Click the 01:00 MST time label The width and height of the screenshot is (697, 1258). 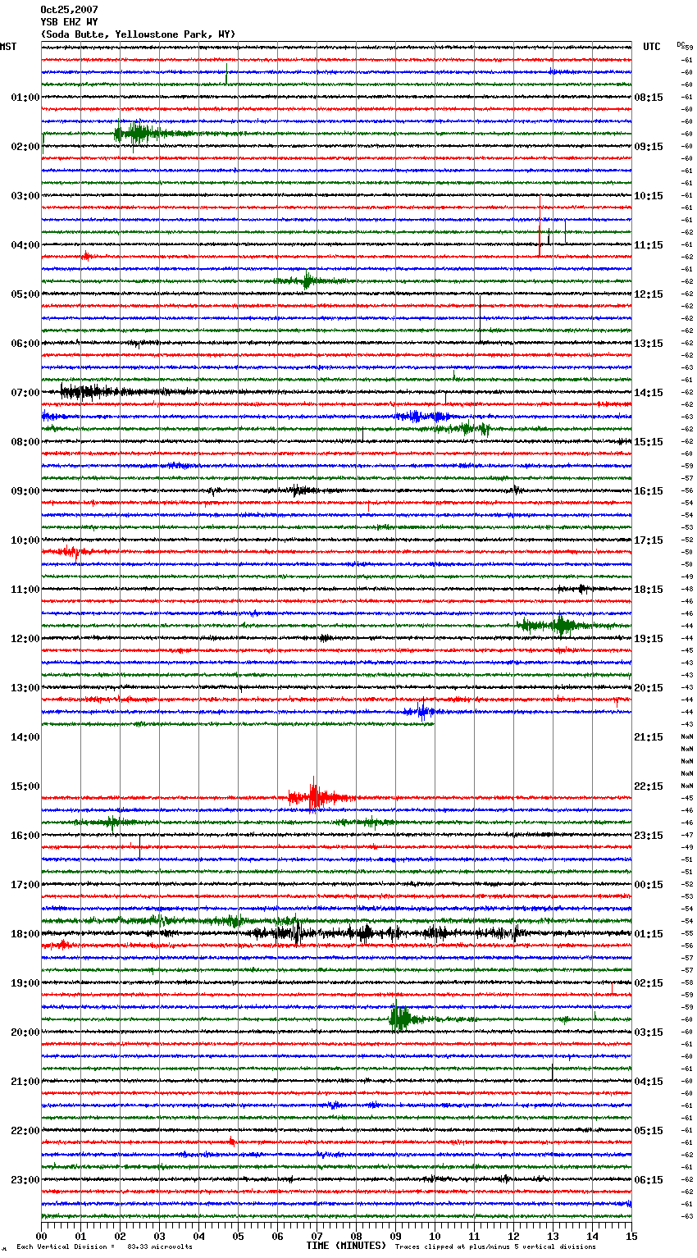25,98
